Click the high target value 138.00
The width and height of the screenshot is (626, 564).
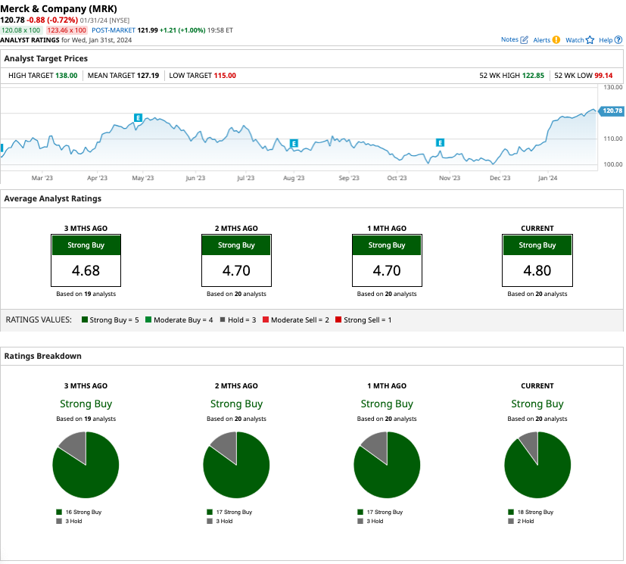[67, 76]
